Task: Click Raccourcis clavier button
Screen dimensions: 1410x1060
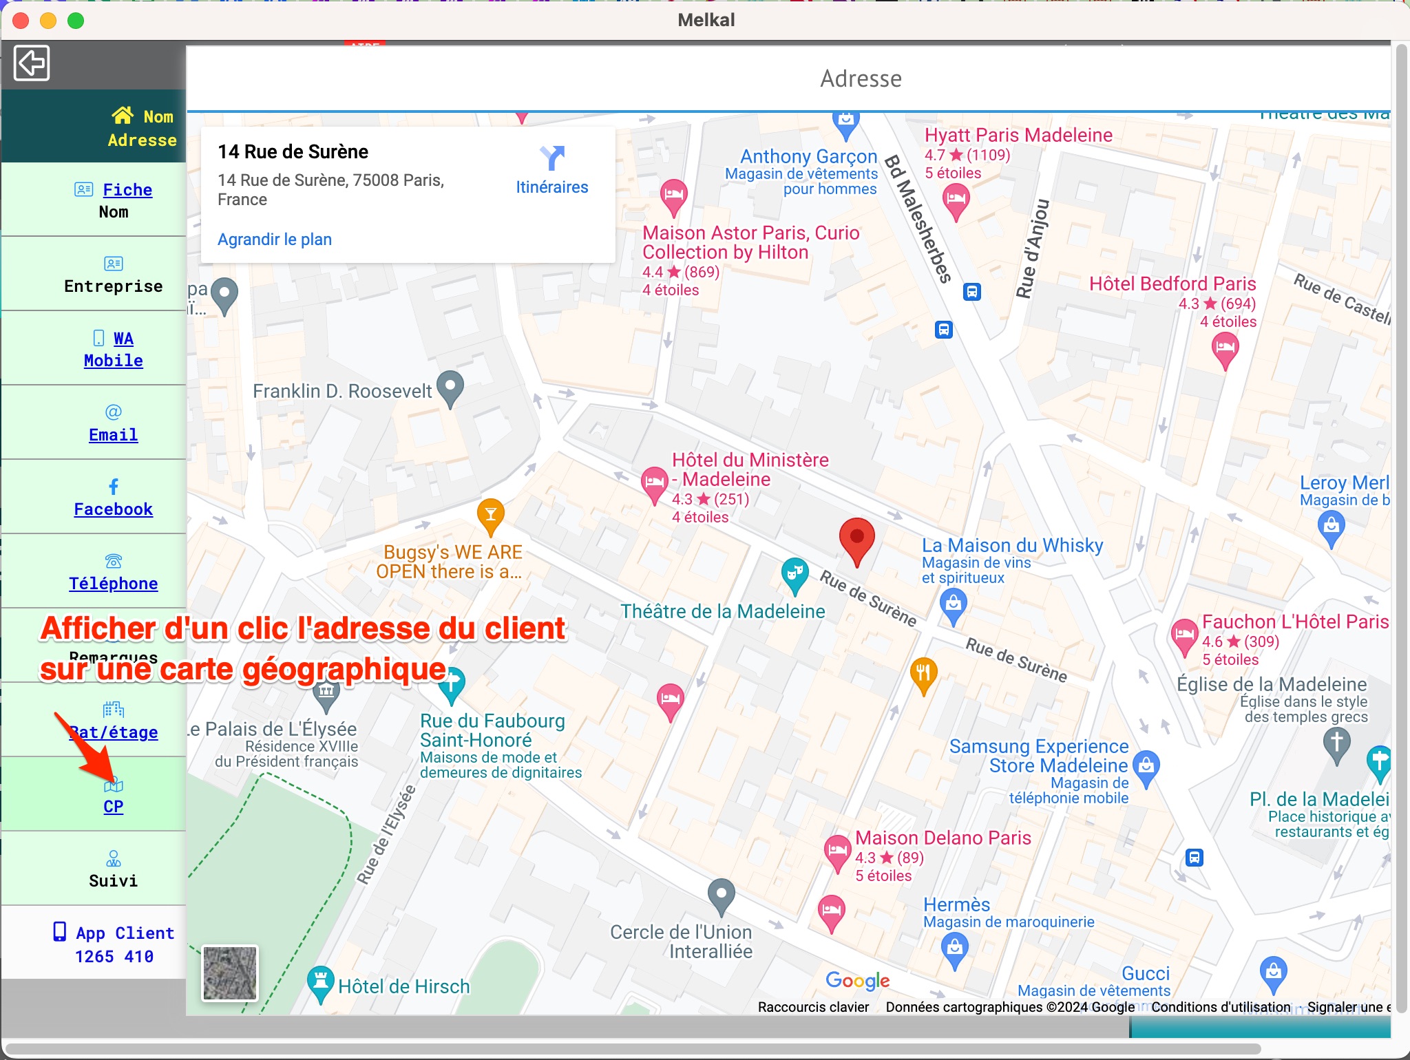Action: point(813,1007)
